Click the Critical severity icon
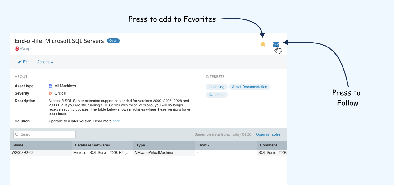394x185 pixels. pos(50,93)
